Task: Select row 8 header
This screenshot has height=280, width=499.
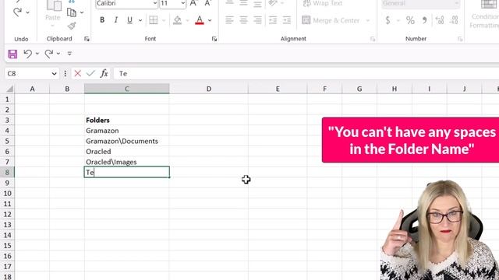Action: coord(7,173)
